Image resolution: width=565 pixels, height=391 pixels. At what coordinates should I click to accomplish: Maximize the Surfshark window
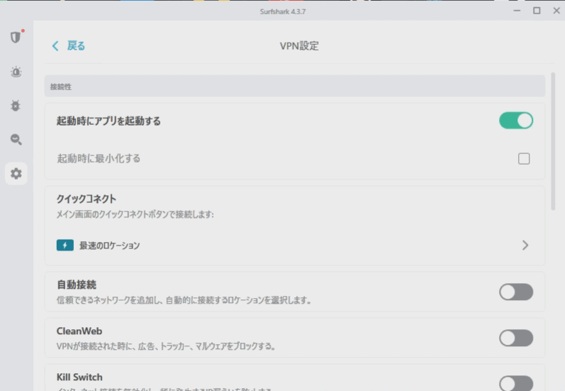537,11
